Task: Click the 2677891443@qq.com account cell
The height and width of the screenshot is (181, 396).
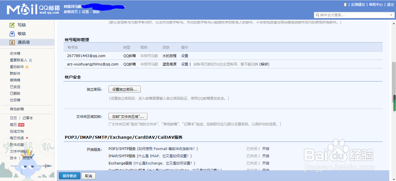Action: 86,56
